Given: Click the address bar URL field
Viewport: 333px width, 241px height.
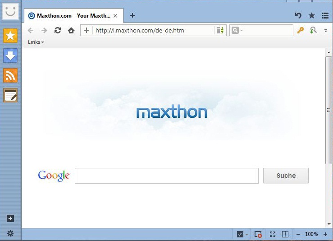Looking at the screenshot, I should tap(154, 30).
